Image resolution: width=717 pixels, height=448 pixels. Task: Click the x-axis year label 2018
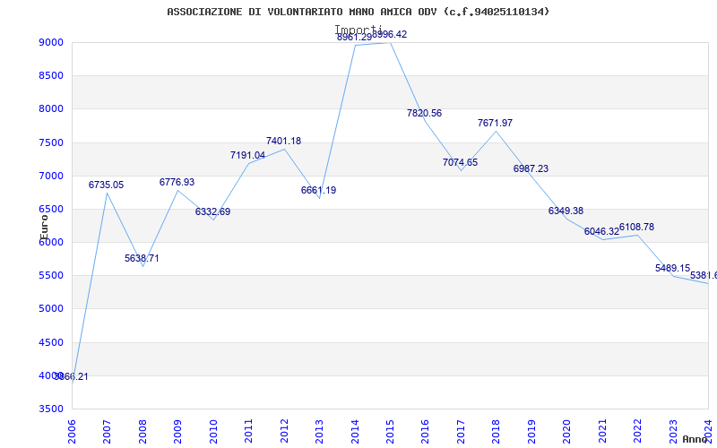tap(497, 430)
